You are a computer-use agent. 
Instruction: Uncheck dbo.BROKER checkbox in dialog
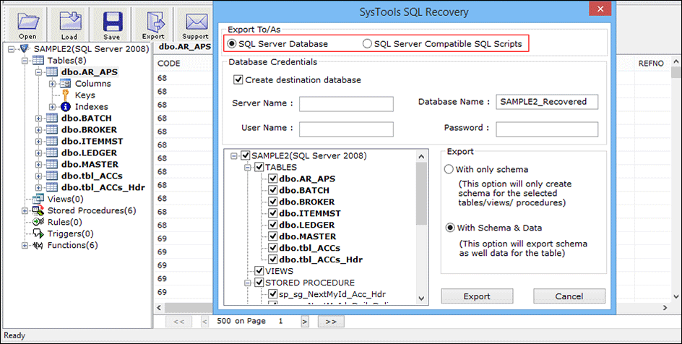(272, 202)
